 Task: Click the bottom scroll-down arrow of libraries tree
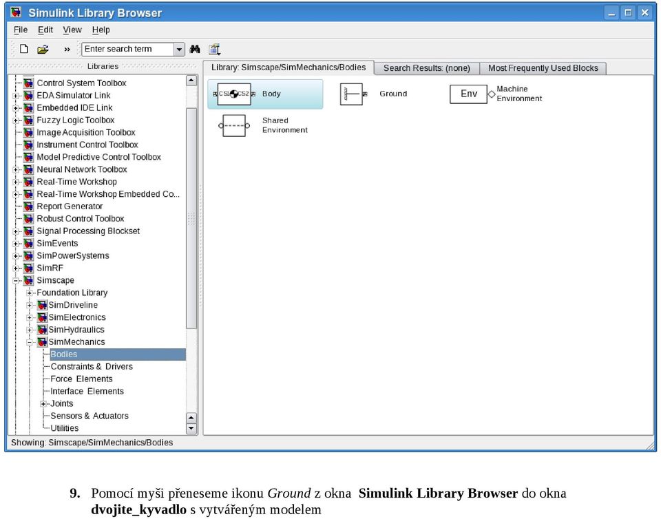(x=191, y=429)
